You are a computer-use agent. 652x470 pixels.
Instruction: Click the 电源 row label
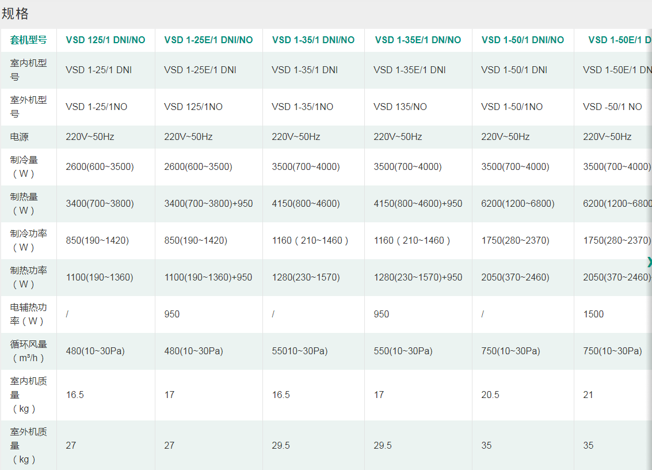(19, 137)
